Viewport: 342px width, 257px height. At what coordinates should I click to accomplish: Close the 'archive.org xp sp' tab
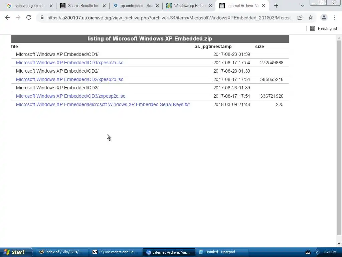pyautogui.click(x=51, y=6)
